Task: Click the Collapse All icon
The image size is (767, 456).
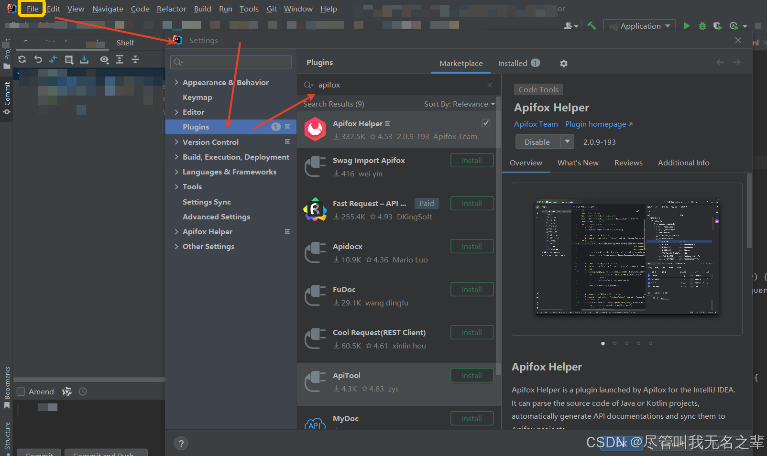Action: (135, 59)
